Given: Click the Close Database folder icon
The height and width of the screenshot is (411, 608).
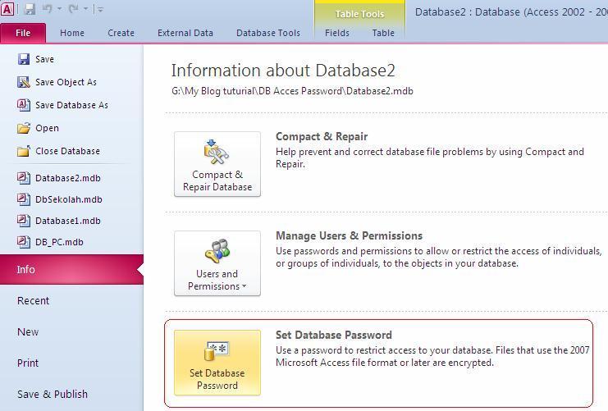Looking at the screenshot, I should point(24,151).
